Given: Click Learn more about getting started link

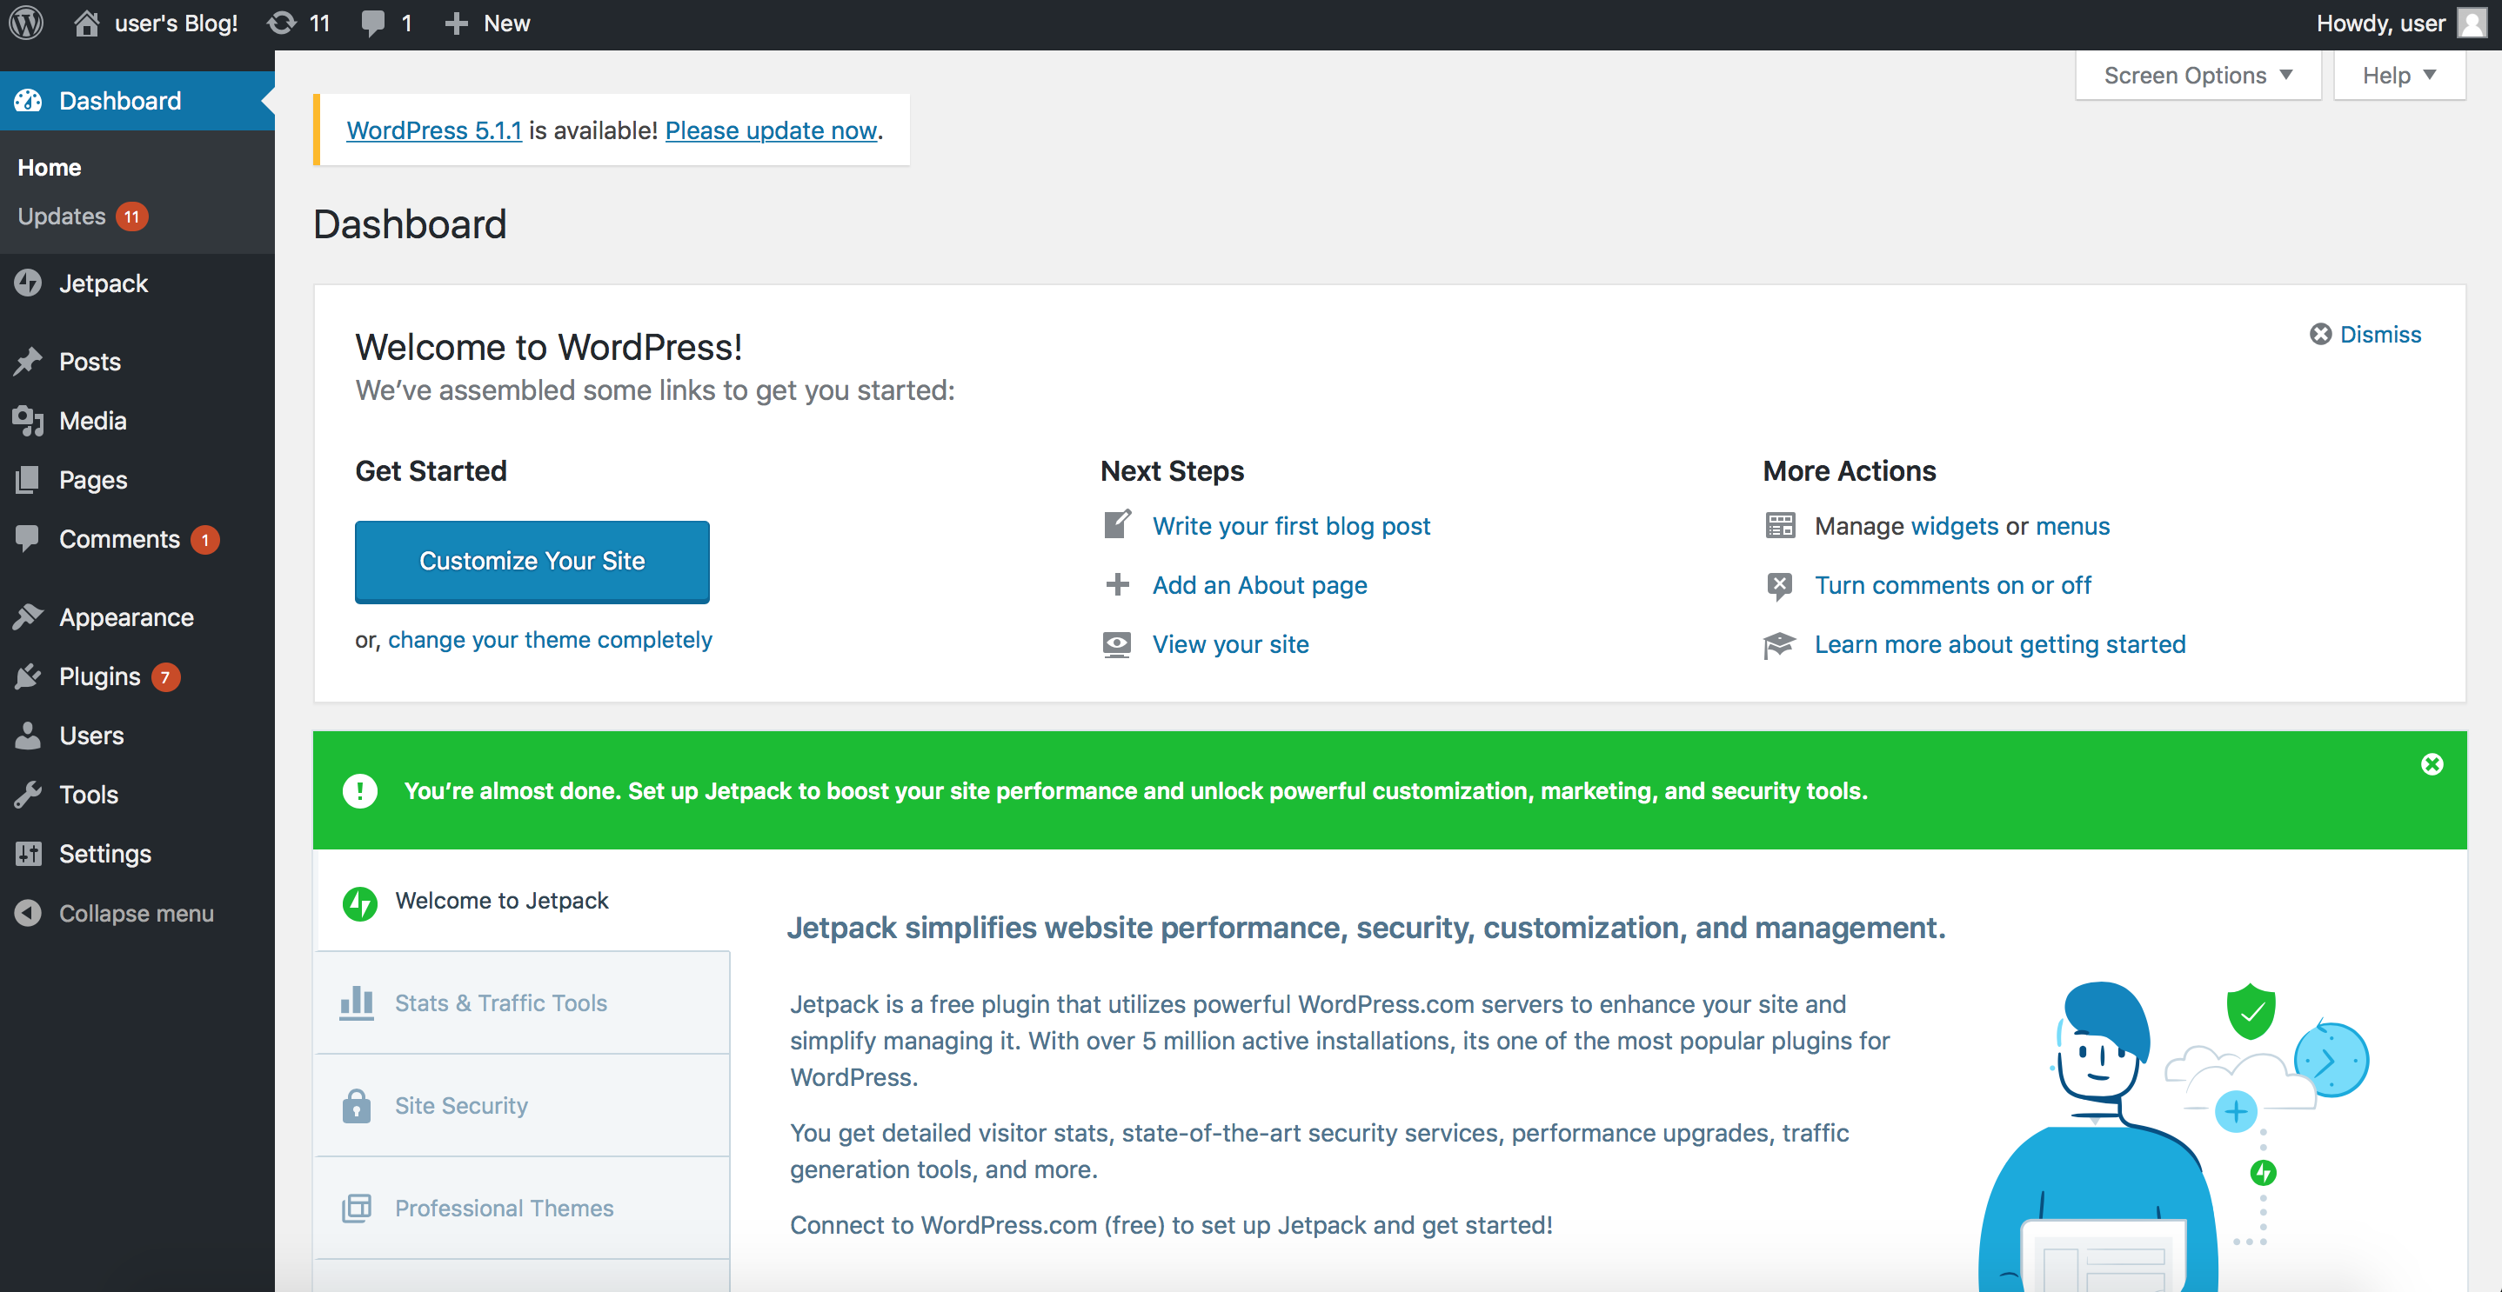Looking at the screenshot, I should click(2000, 643).
